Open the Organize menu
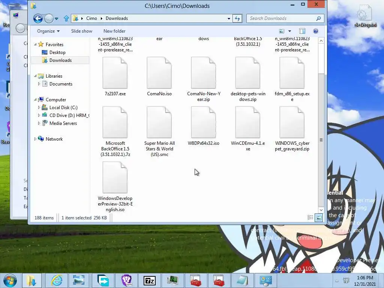384x288 pixels. [48, 31]
